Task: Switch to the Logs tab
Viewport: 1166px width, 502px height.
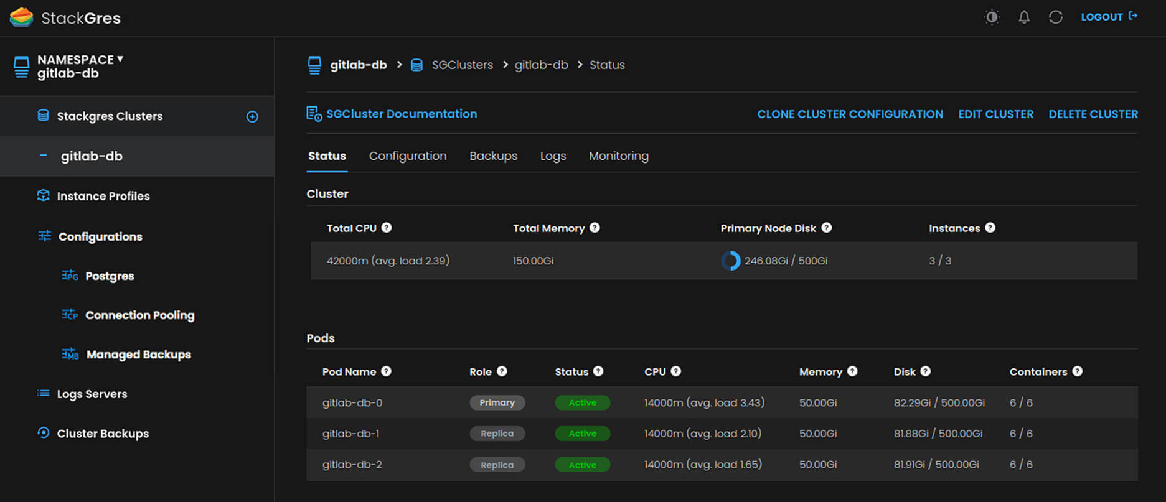Action: 553,156
